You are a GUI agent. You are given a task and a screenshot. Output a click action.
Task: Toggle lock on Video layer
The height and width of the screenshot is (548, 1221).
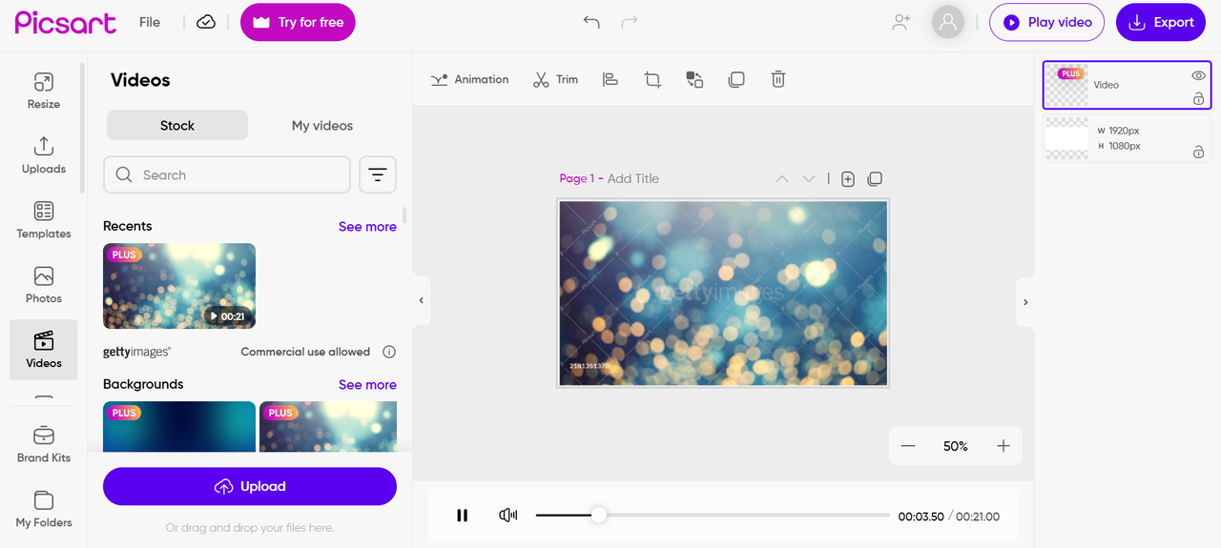pyautogui.click(x=1198, y=98)
